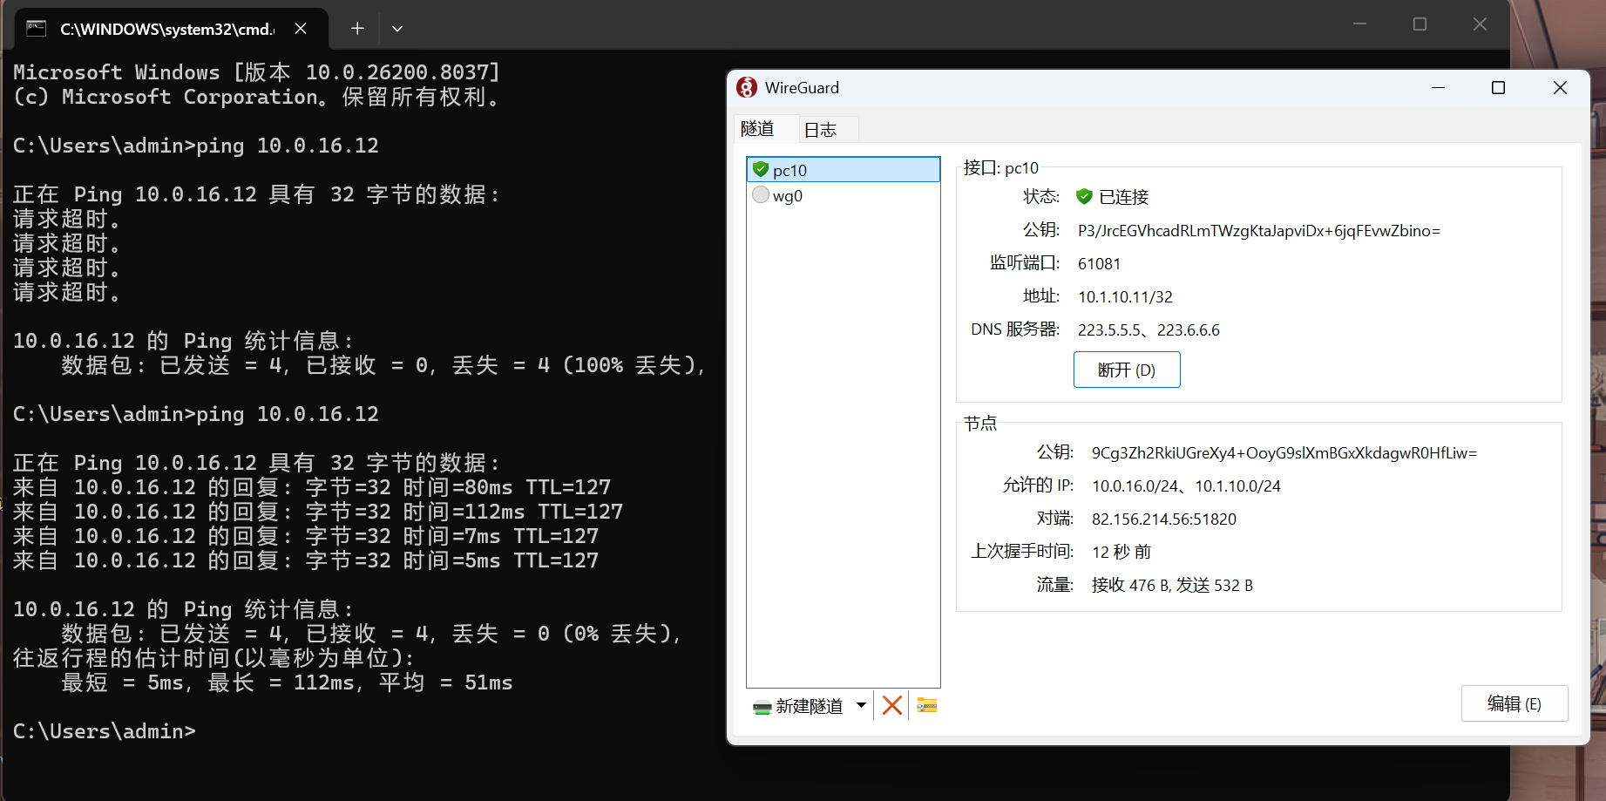Select the wg0 tunnel in the list

[788, 196]
